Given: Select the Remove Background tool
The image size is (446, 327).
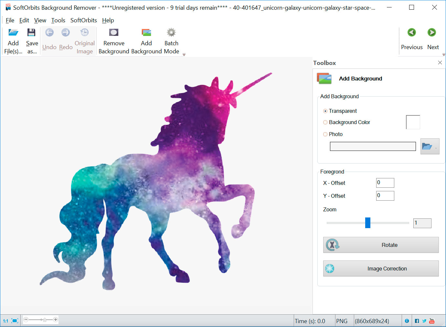Looking at the screenshot, I should [114, 39].
